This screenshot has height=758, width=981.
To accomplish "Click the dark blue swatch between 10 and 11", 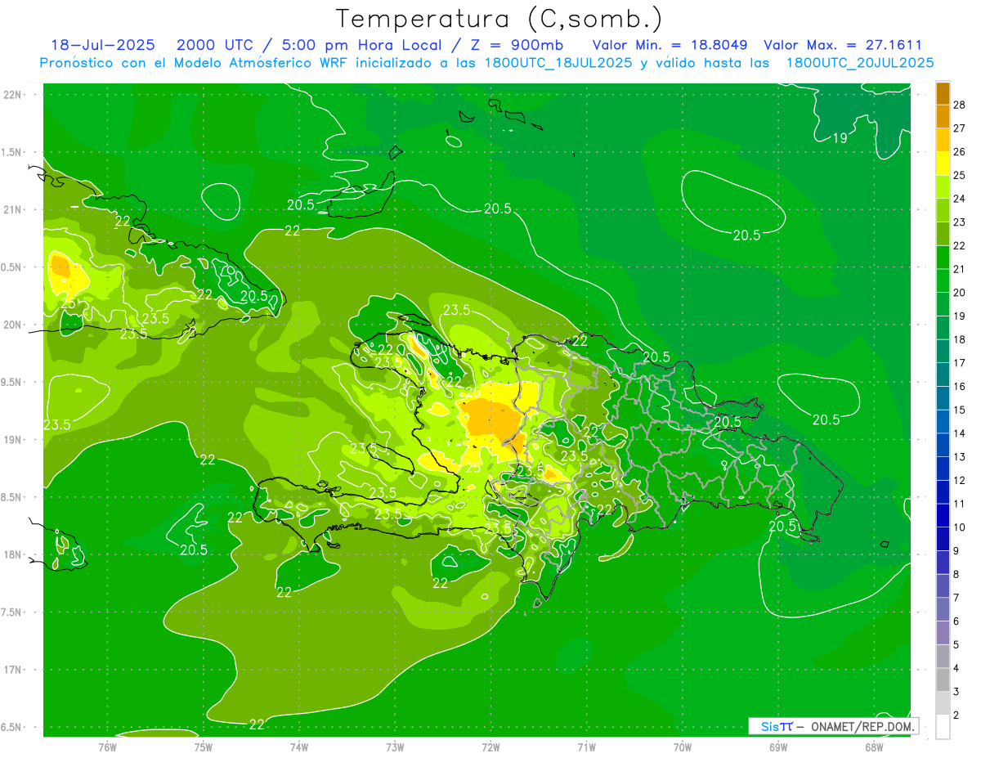I will click(943, 515).
